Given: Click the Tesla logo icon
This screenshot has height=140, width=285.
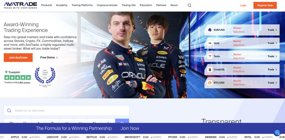Looking at the screenshot, I should (x=210, y=56).
